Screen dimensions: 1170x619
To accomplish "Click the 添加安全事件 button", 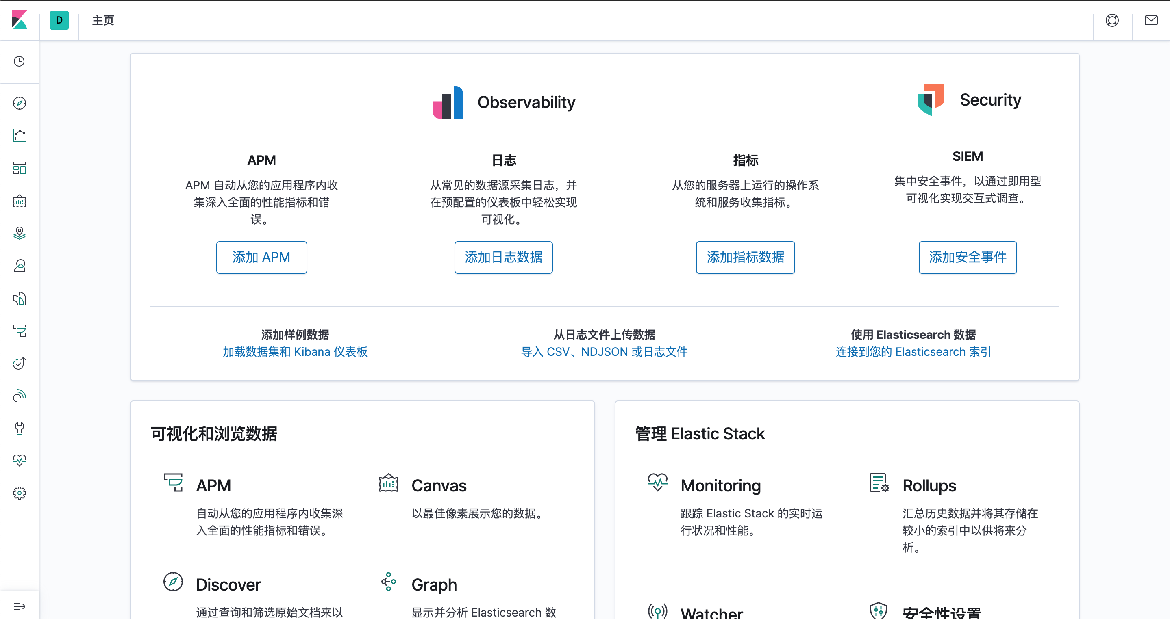I will click(x=968, y=258).
